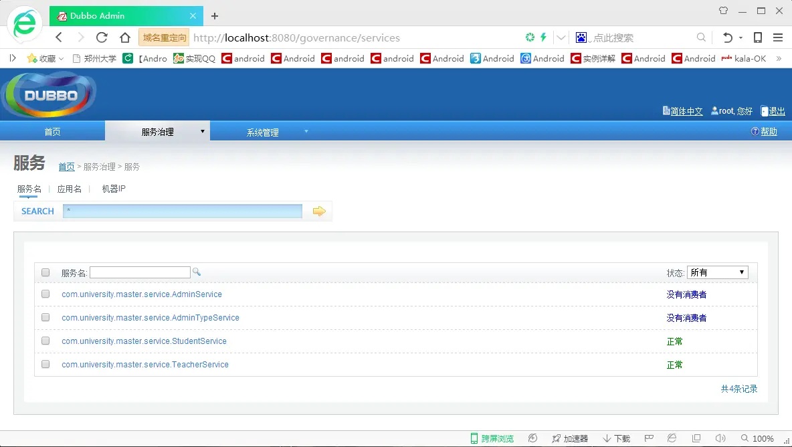792x447 pixels.
Task: Open the kala-OK bookmark
Action: [744, 59]
